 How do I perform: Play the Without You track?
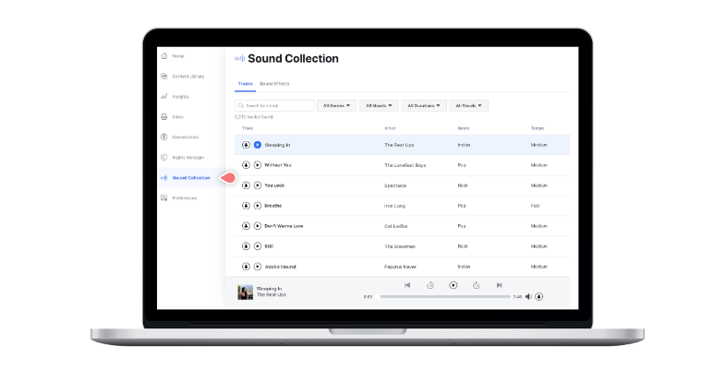tap(258, 165)
